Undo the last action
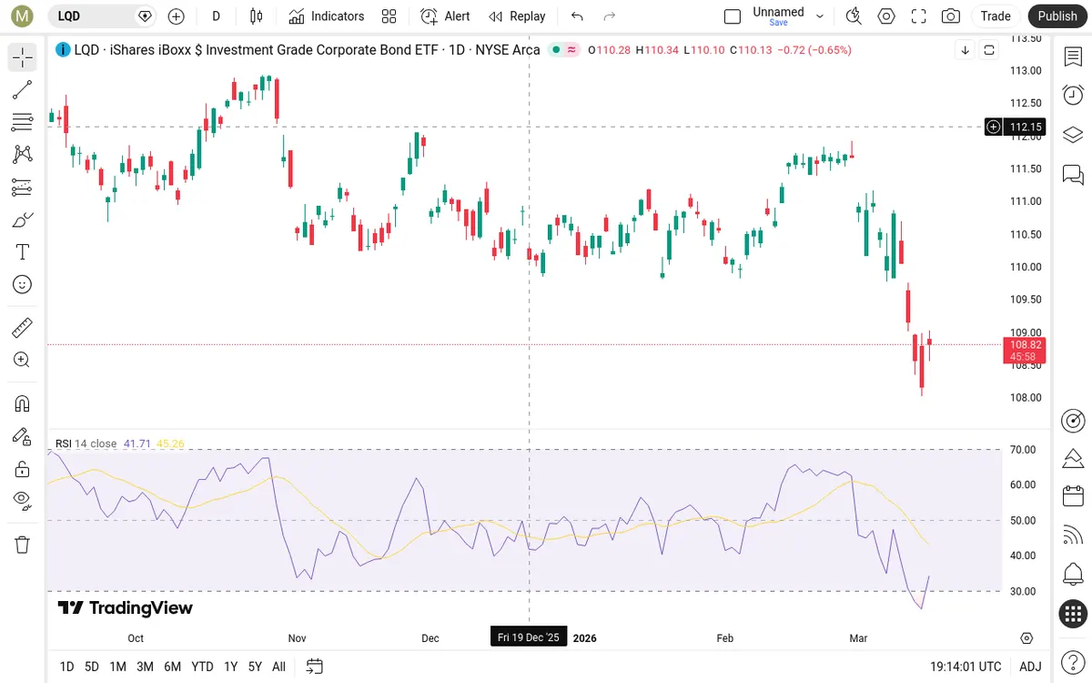1092x683 pixels. click(577, 16)
